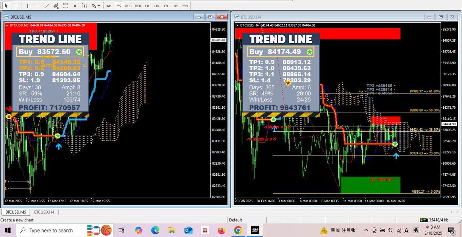Select the trendline drawing tool
Viewport: 462px width, 237px height.
[47, 6]
